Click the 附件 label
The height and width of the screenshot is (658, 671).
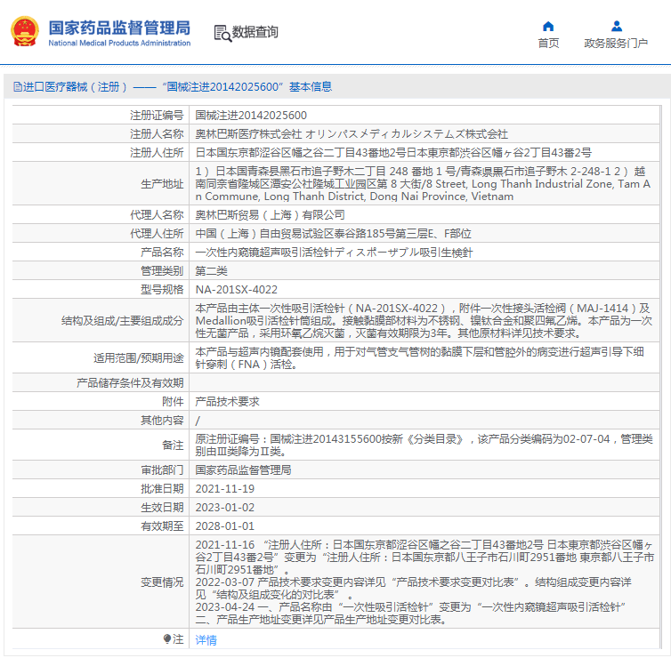[173, 402]
